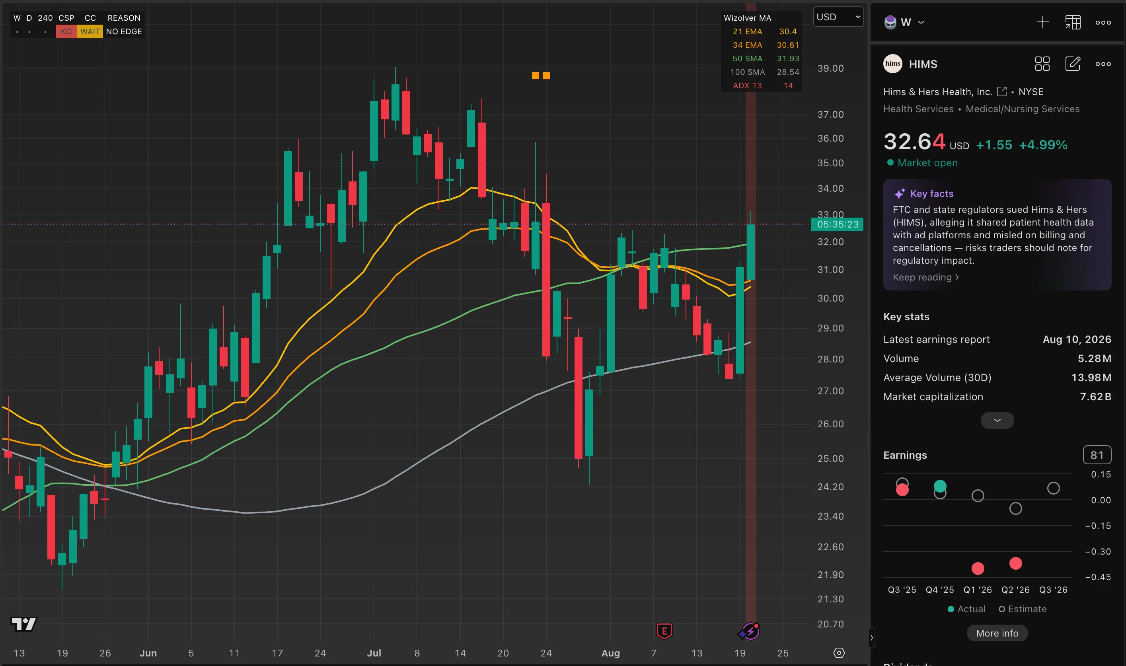Click the 21 EMA row in Wizolver MA
Screen dimensions: 1126x666
[761, 31]
